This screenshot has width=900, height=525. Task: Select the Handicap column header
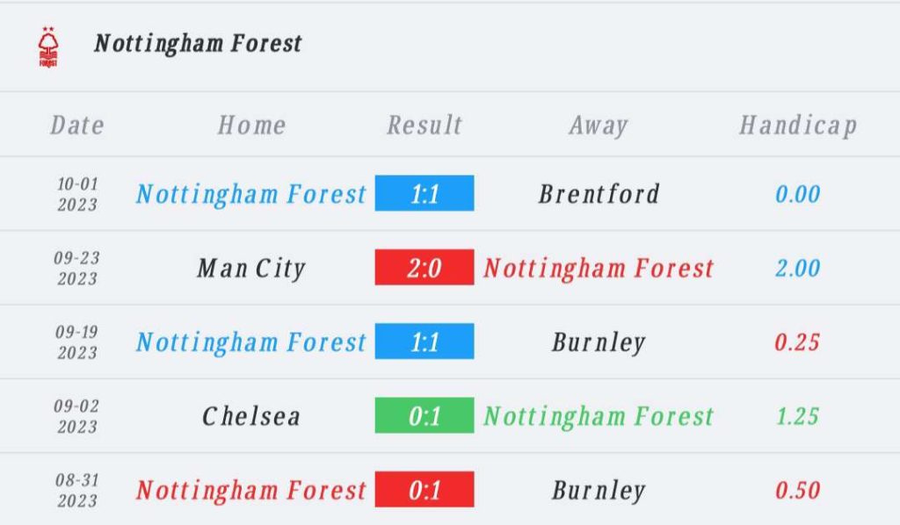[798, 126]
